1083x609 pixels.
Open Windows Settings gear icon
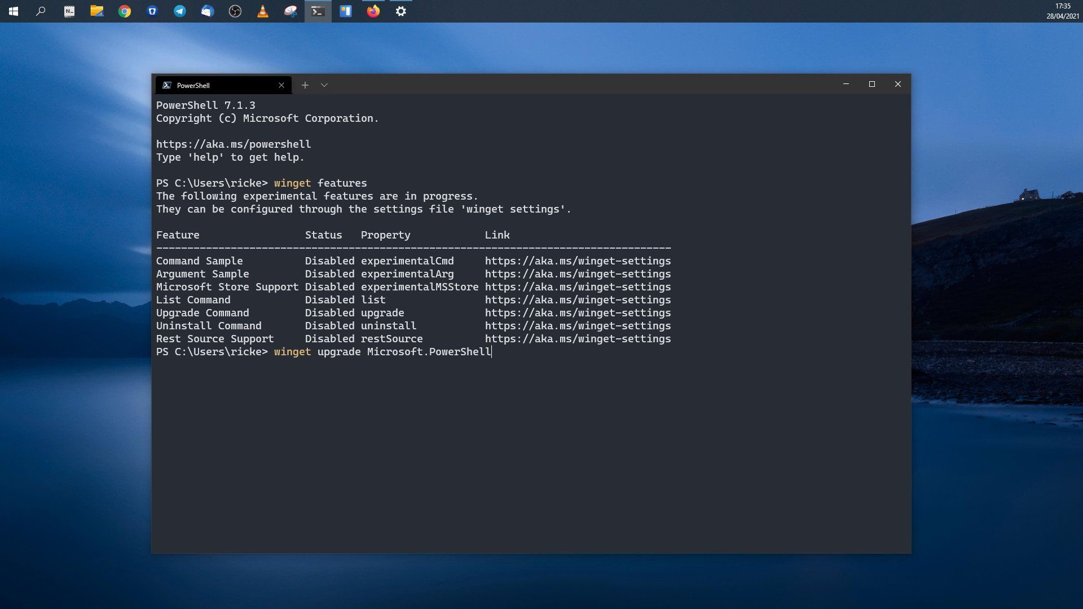coord(401,11)
